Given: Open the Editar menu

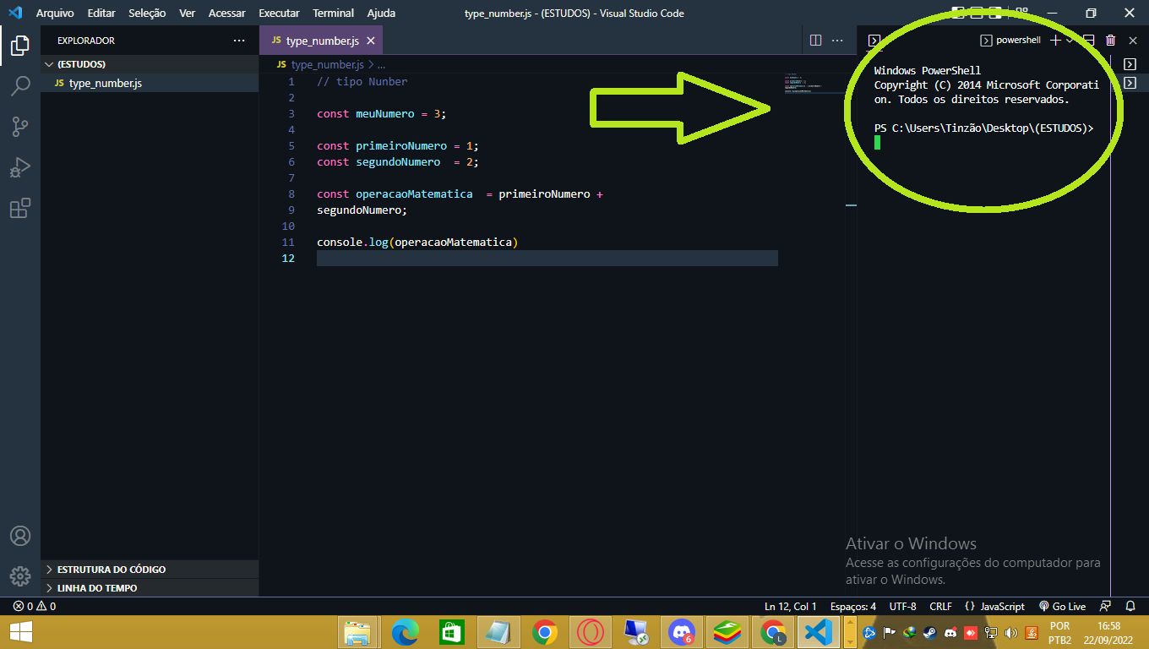Looking at the screenshot, I should click(101, 13).
